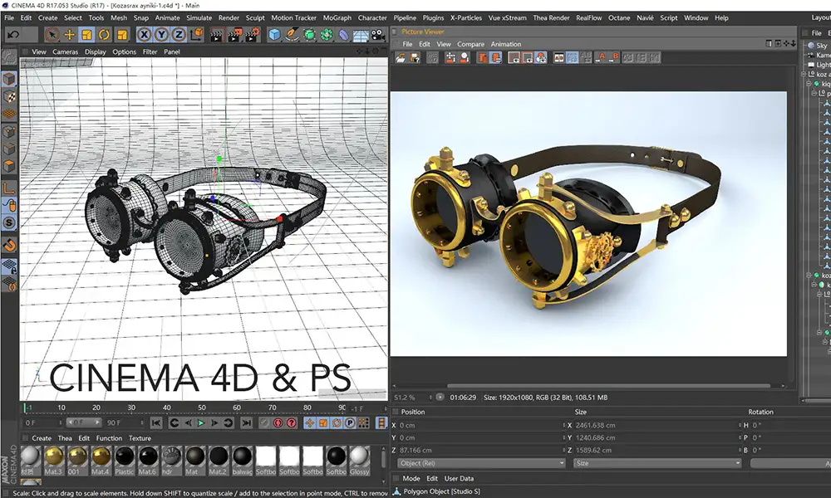Go to the previous keyframe

coord(174,422)
